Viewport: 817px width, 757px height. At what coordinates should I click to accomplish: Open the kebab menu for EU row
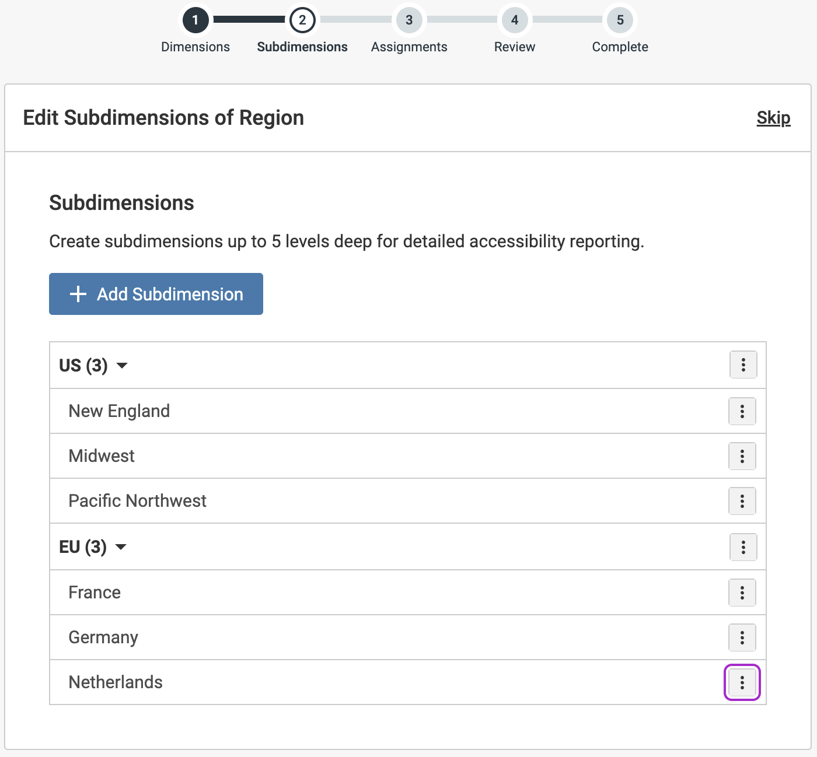(x=743, y=547)
